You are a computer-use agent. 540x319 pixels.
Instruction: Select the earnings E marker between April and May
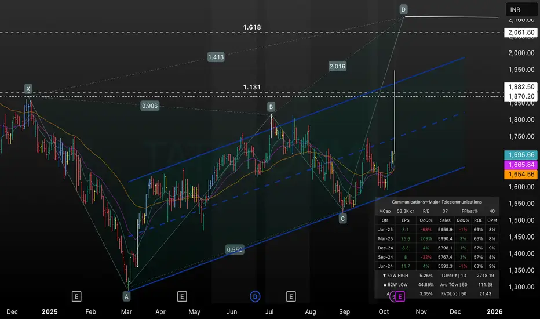[182, 296]
